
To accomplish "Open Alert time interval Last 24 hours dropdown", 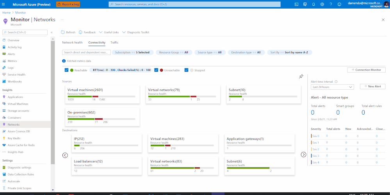I will pos(332,87).
